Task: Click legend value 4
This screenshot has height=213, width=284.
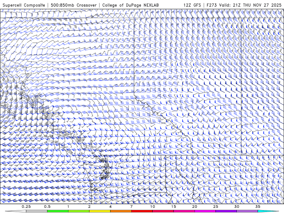Action: (x=110, y=207)
